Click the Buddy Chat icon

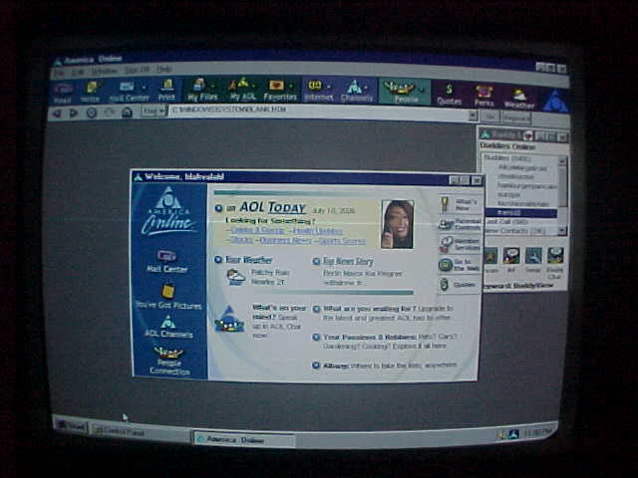pos(555,262)
